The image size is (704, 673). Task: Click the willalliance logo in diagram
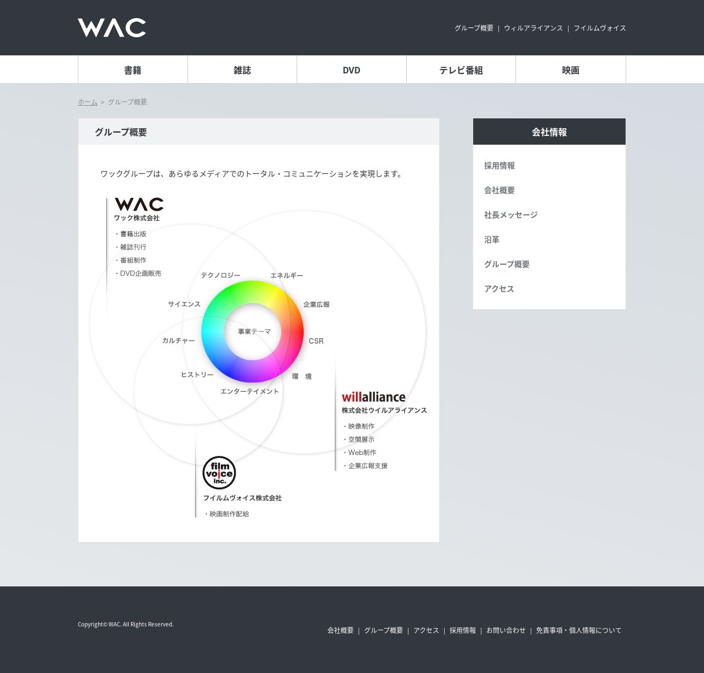374,397
